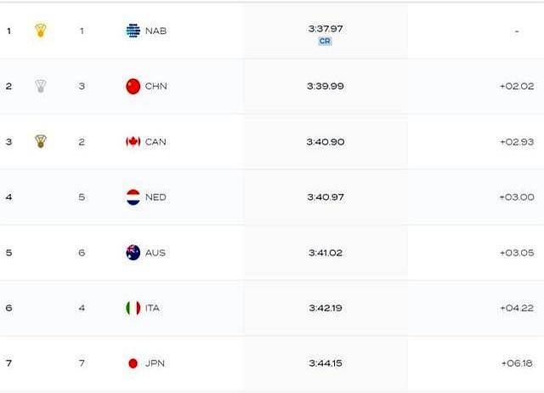The image size is (544, 393).
Task: Open the CHN team link
Action: tap(156, 86)
